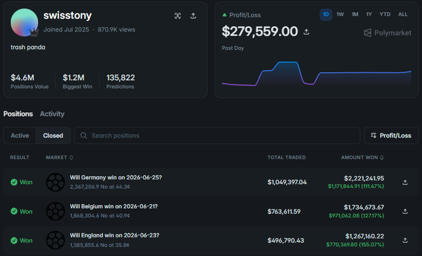Show Closed positions
The width and height of the screenshot is (422, 256).
[53, 136]
